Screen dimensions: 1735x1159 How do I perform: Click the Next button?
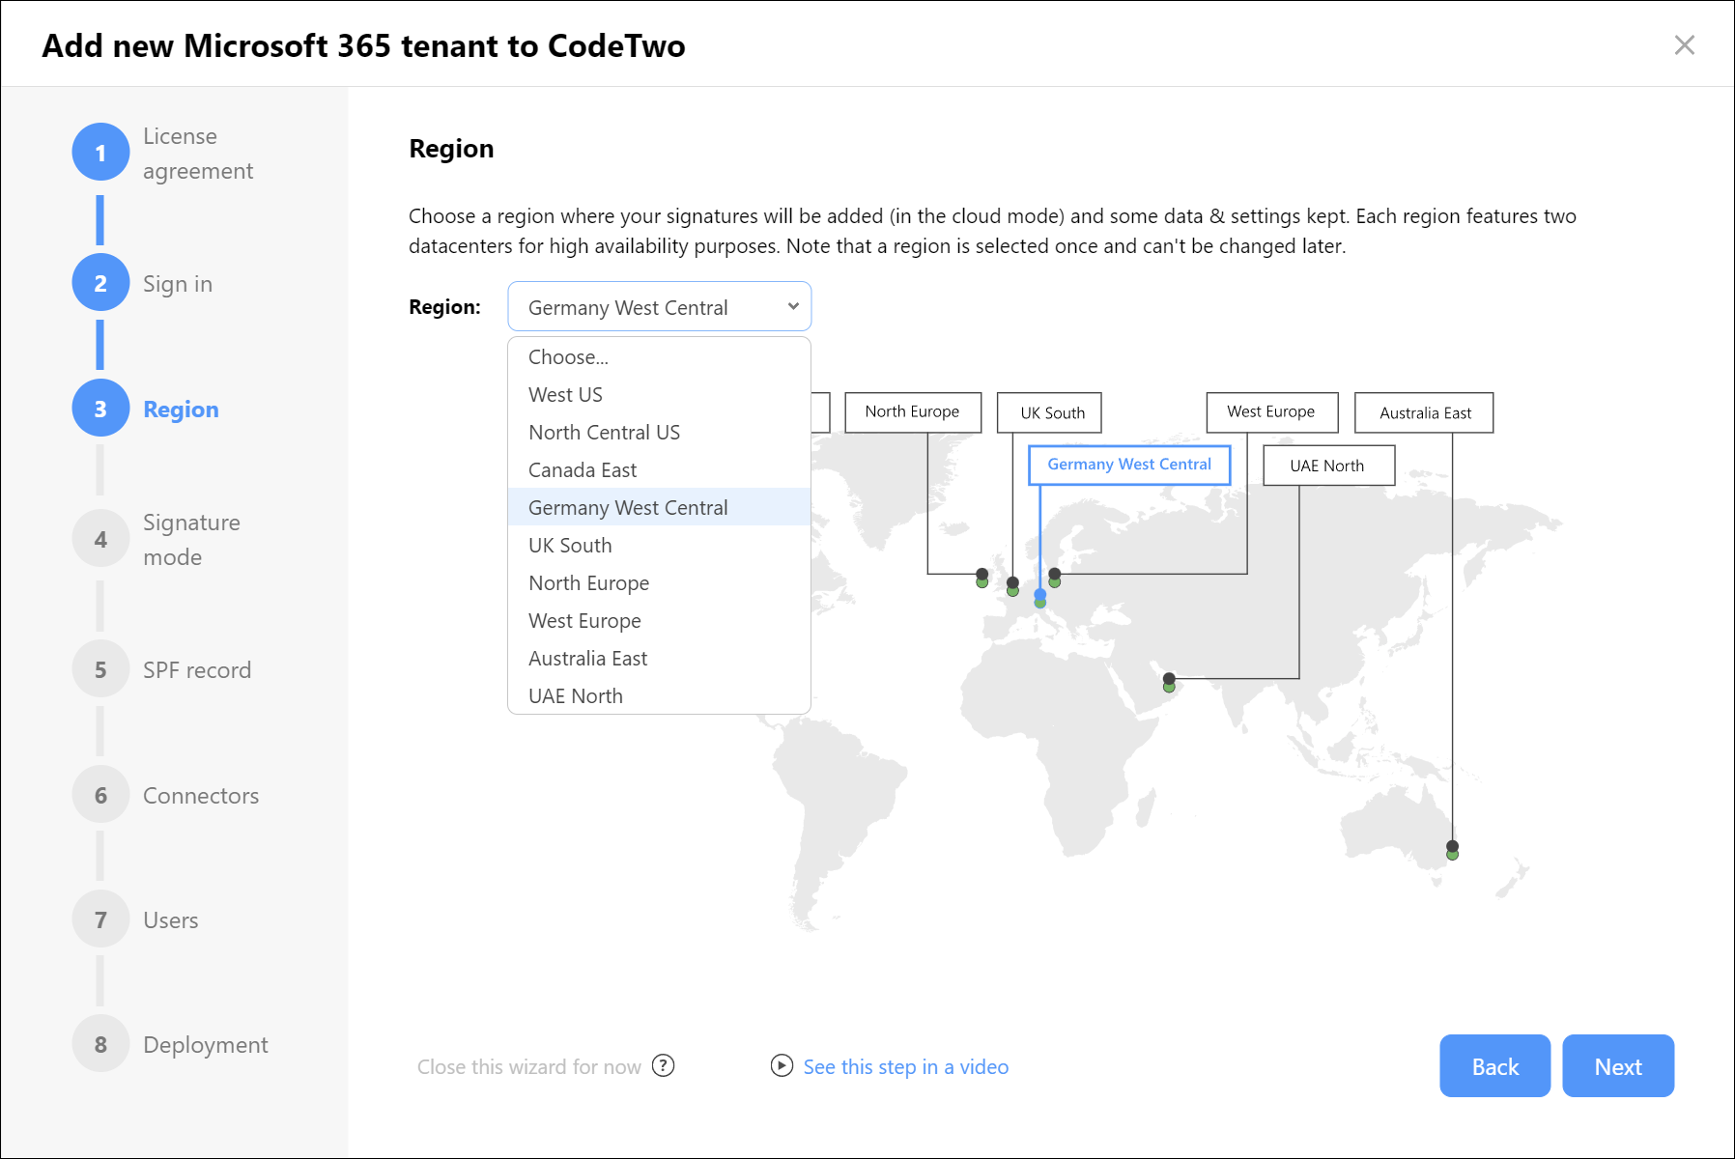tap(1618, 1065)
